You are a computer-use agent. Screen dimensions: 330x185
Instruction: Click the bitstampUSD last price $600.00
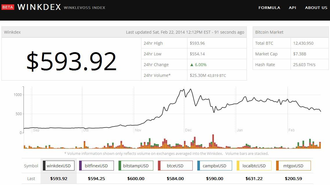click(x=136, y=179)
